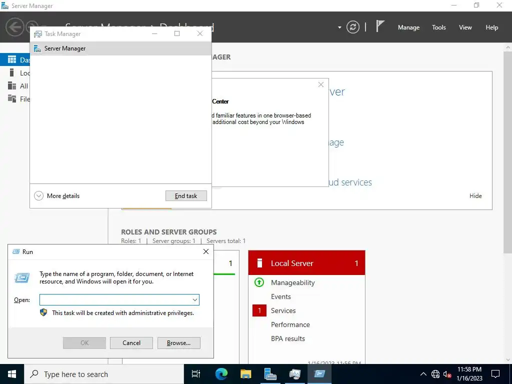Click the Server Manager back arrow button
512x384 pixels.
(14, 27)
